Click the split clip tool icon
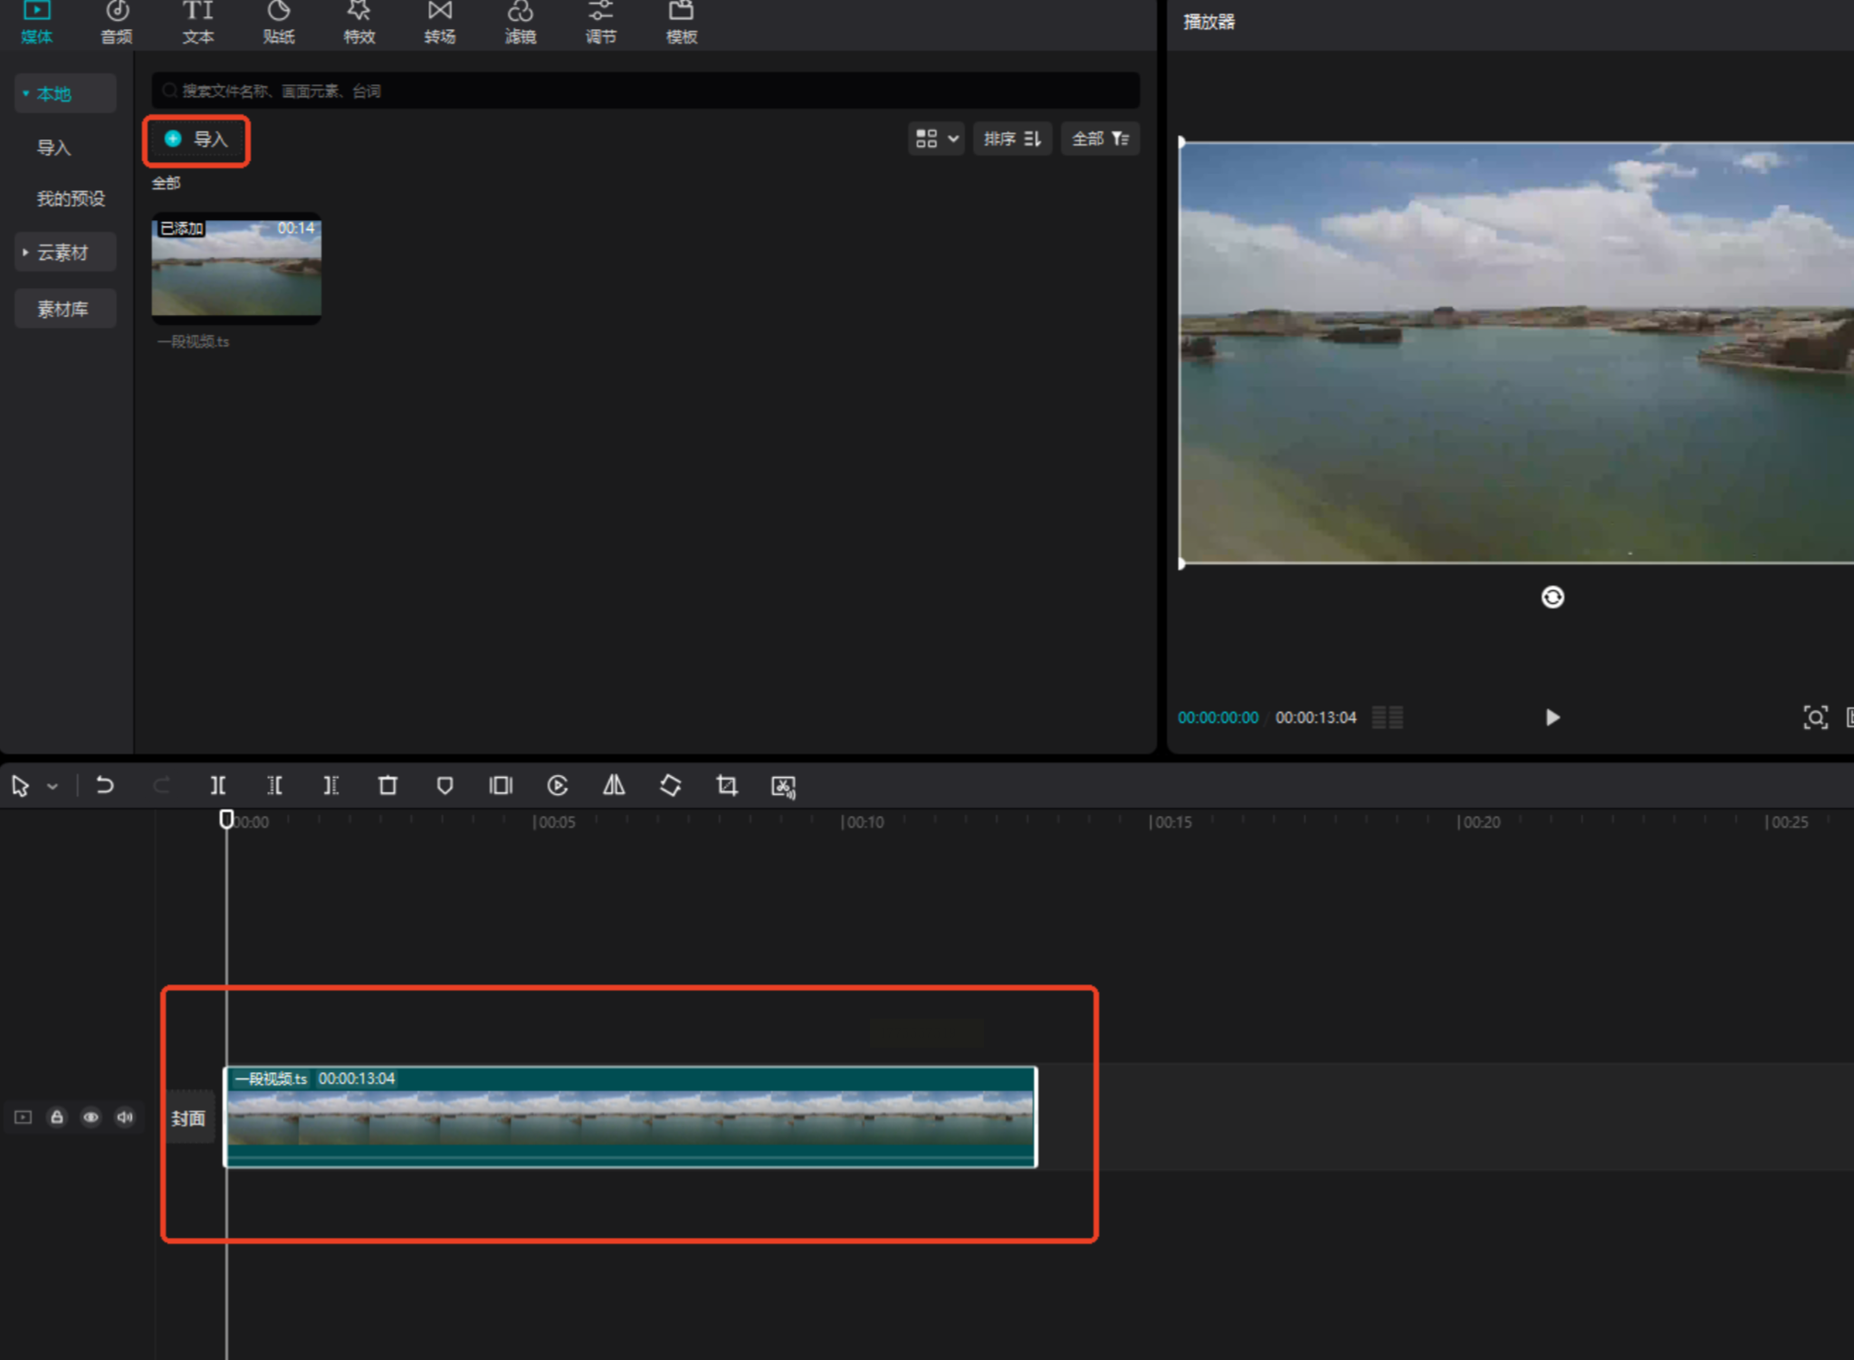Image resolution: width=1854 pixels, height=1360 pixels. 218,785
